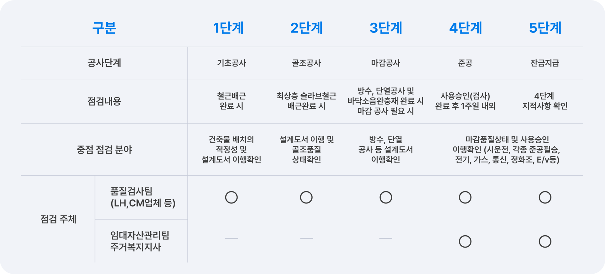Click the 품질검사팀 circle under 1단계
This screenshot has width=605, height=274.
231,197
